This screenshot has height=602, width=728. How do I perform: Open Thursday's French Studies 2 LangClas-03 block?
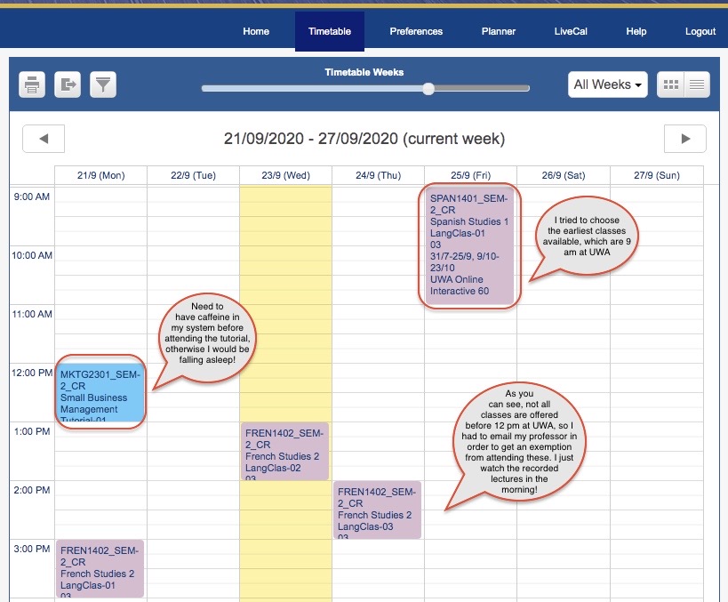click(377, 510)
